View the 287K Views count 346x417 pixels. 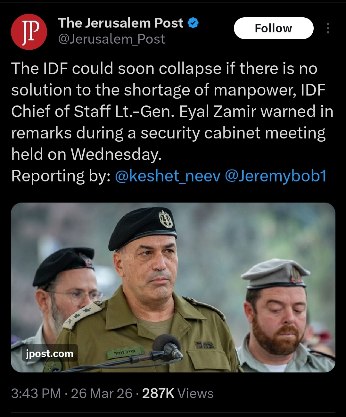pyautogui.click(x=178, y=393)
